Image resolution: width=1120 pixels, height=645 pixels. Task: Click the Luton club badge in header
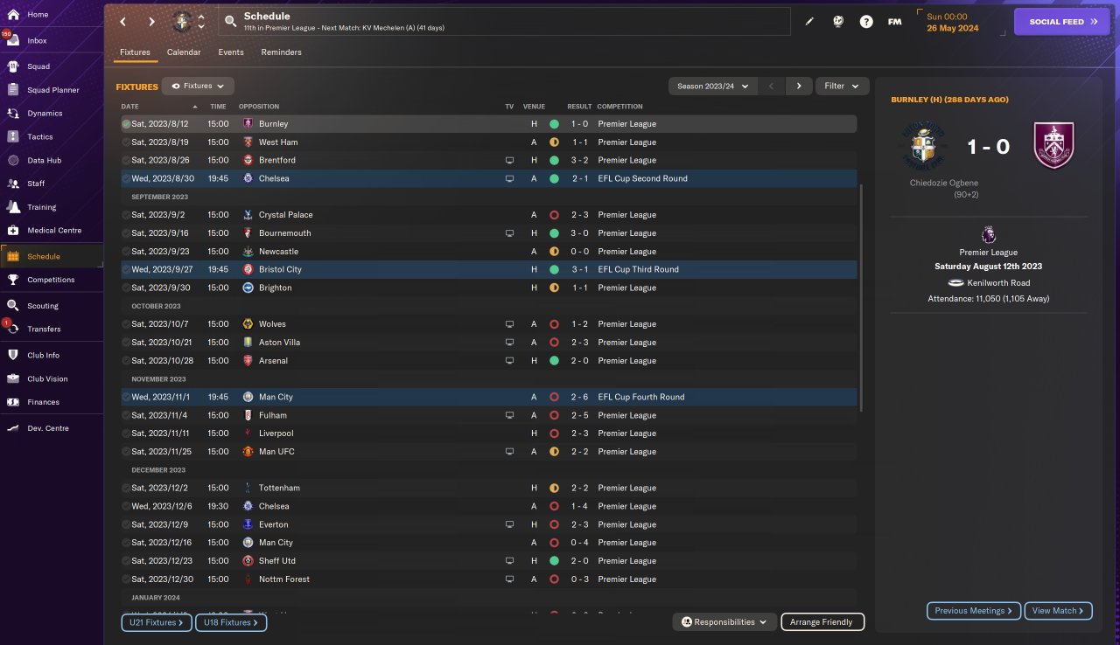182,21
